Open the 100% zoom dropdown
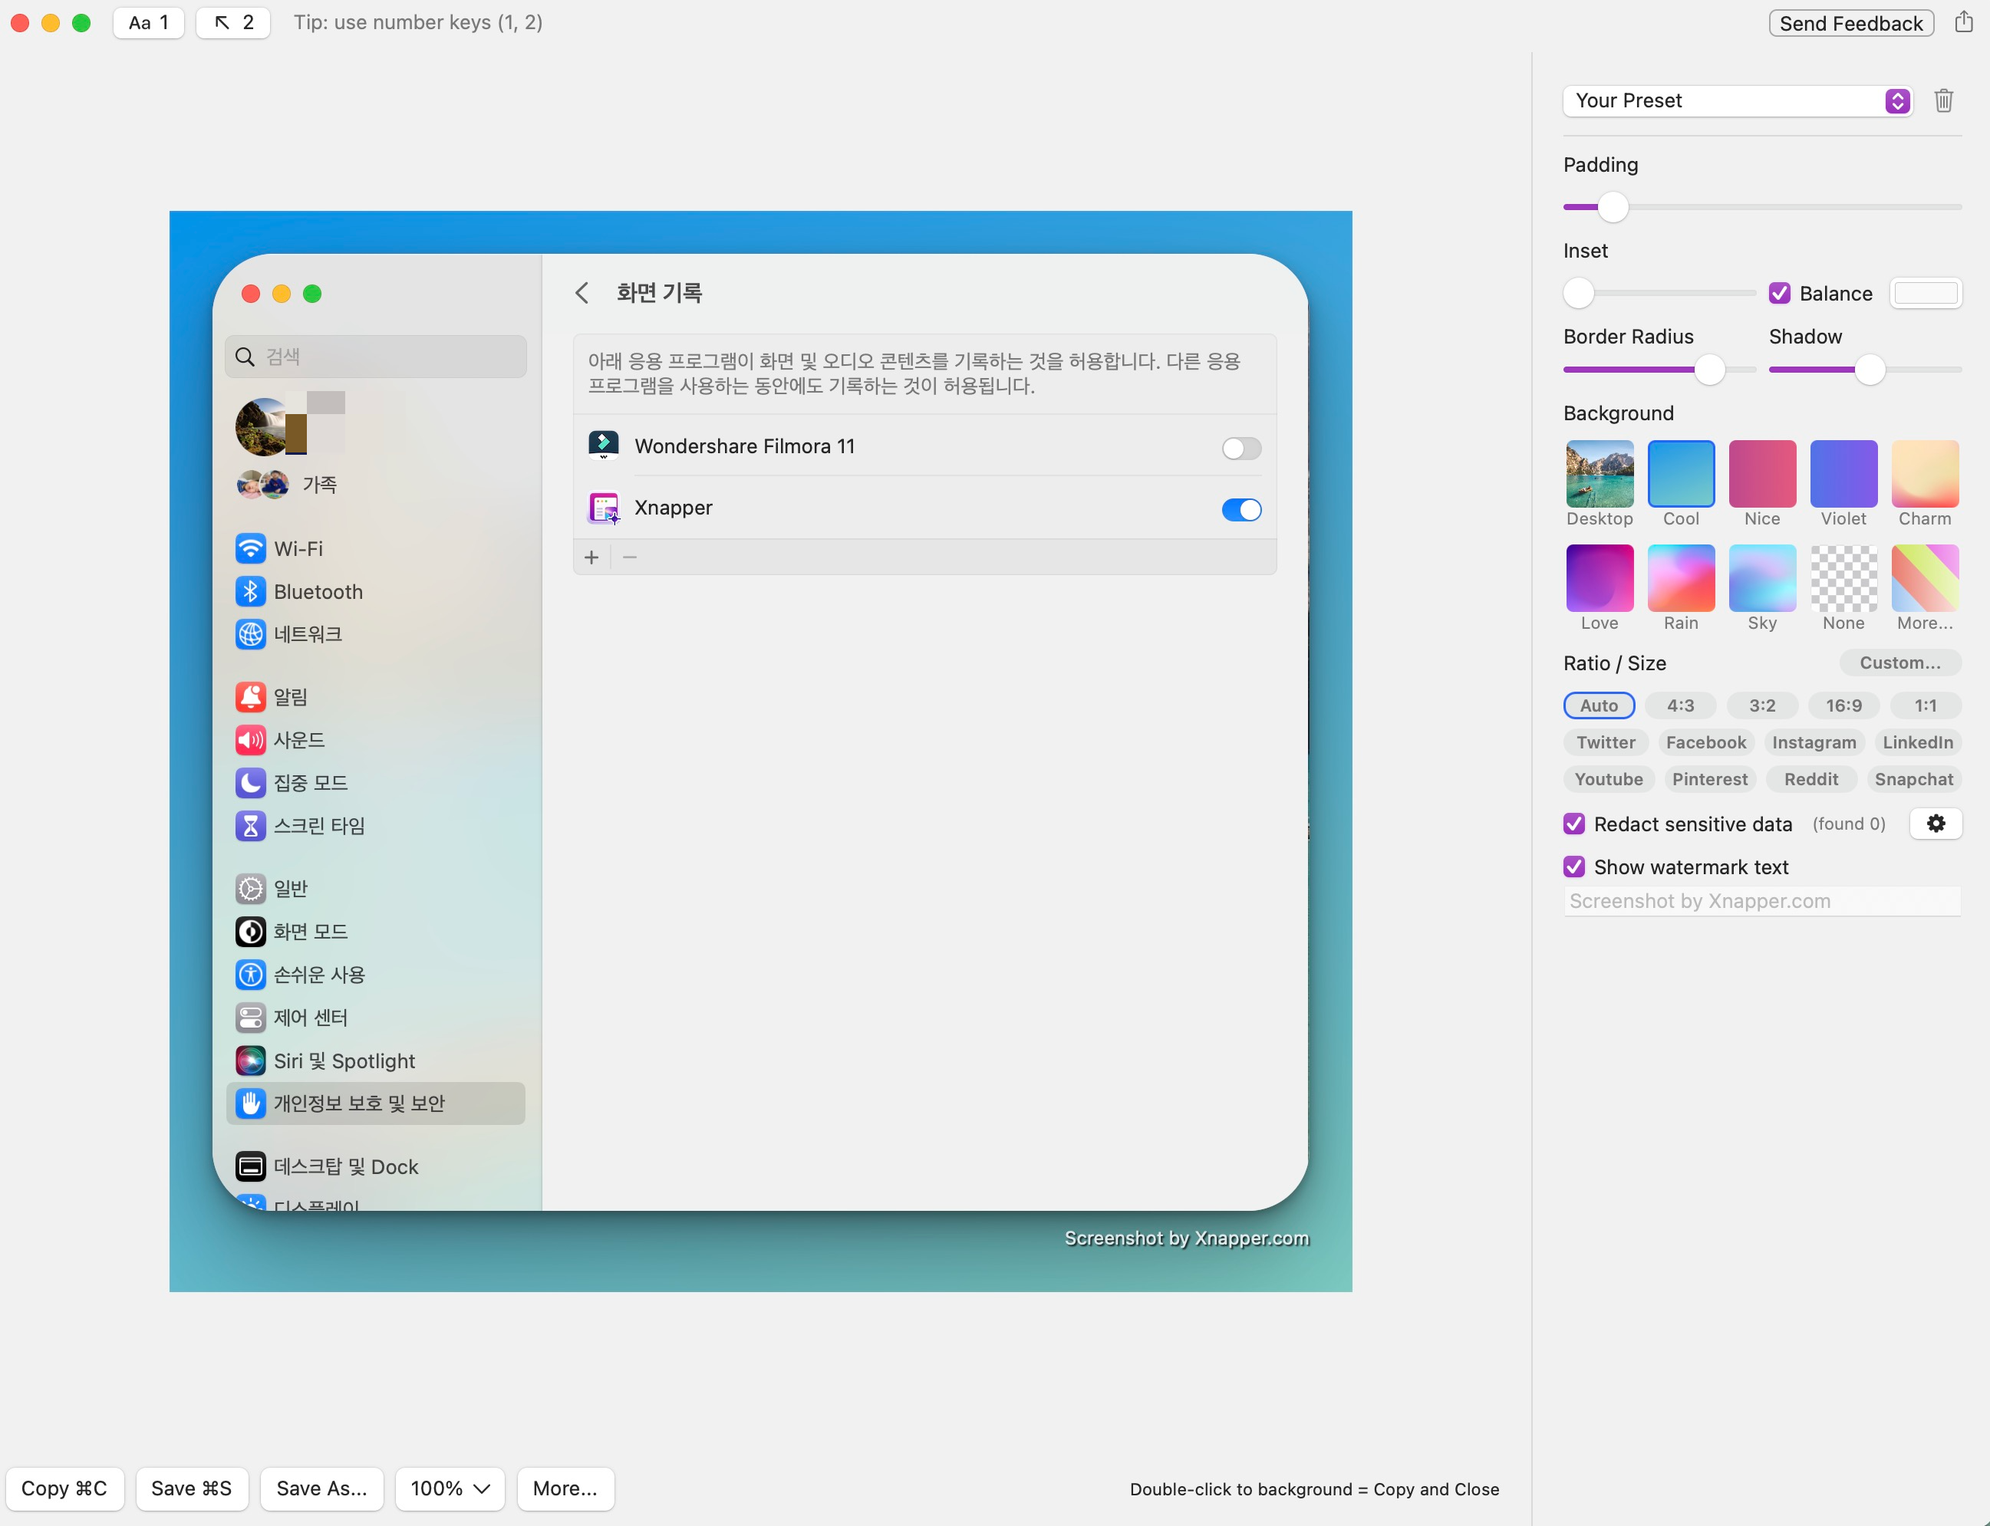Image resolution: width=1990 pixels, height=1526 pixels. tap(450, 1488)
